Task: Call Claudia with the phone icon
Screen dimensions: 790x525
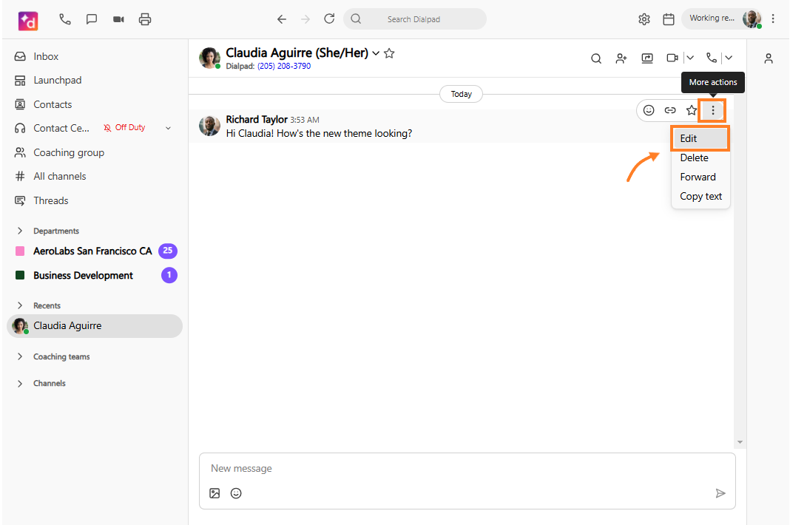Action: point(712,58)
